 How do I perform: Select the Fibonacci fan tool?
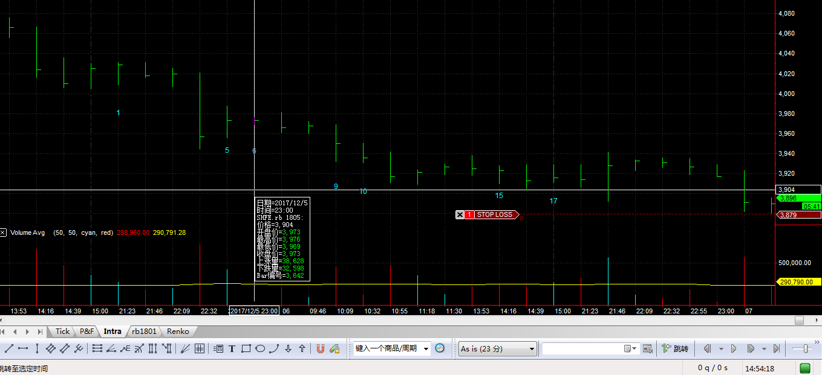click(x=111, y=348)
